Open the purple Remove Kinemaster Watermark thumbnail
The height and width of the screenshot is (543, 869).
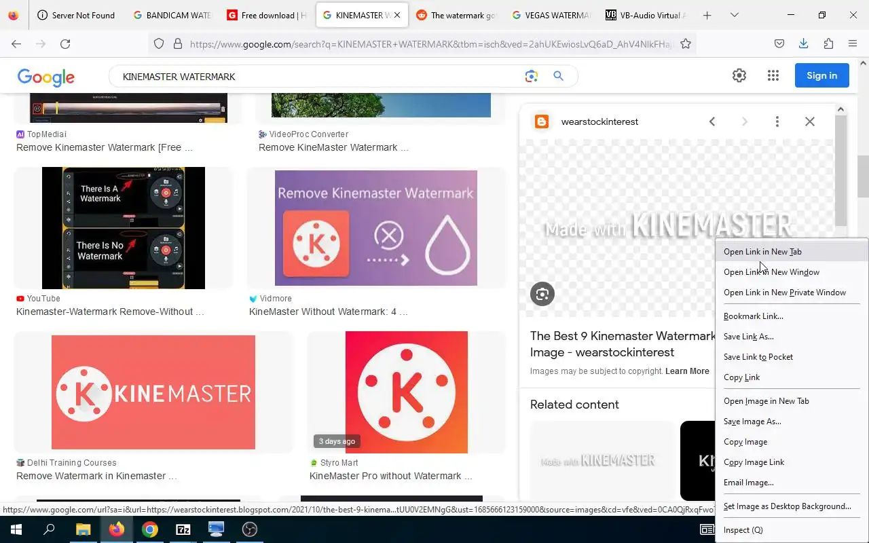pos(376,228)
